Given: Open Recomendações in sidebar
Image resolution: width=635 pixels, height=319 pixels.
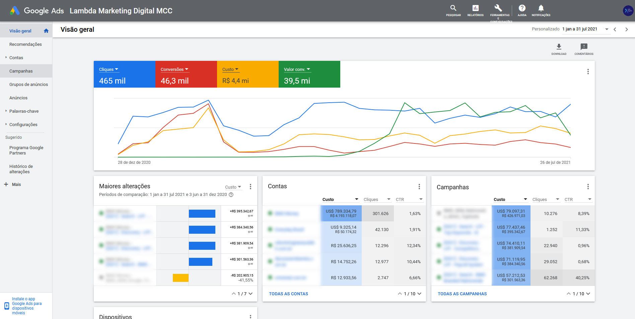Looking at the screenshot, I should [26, 44].
